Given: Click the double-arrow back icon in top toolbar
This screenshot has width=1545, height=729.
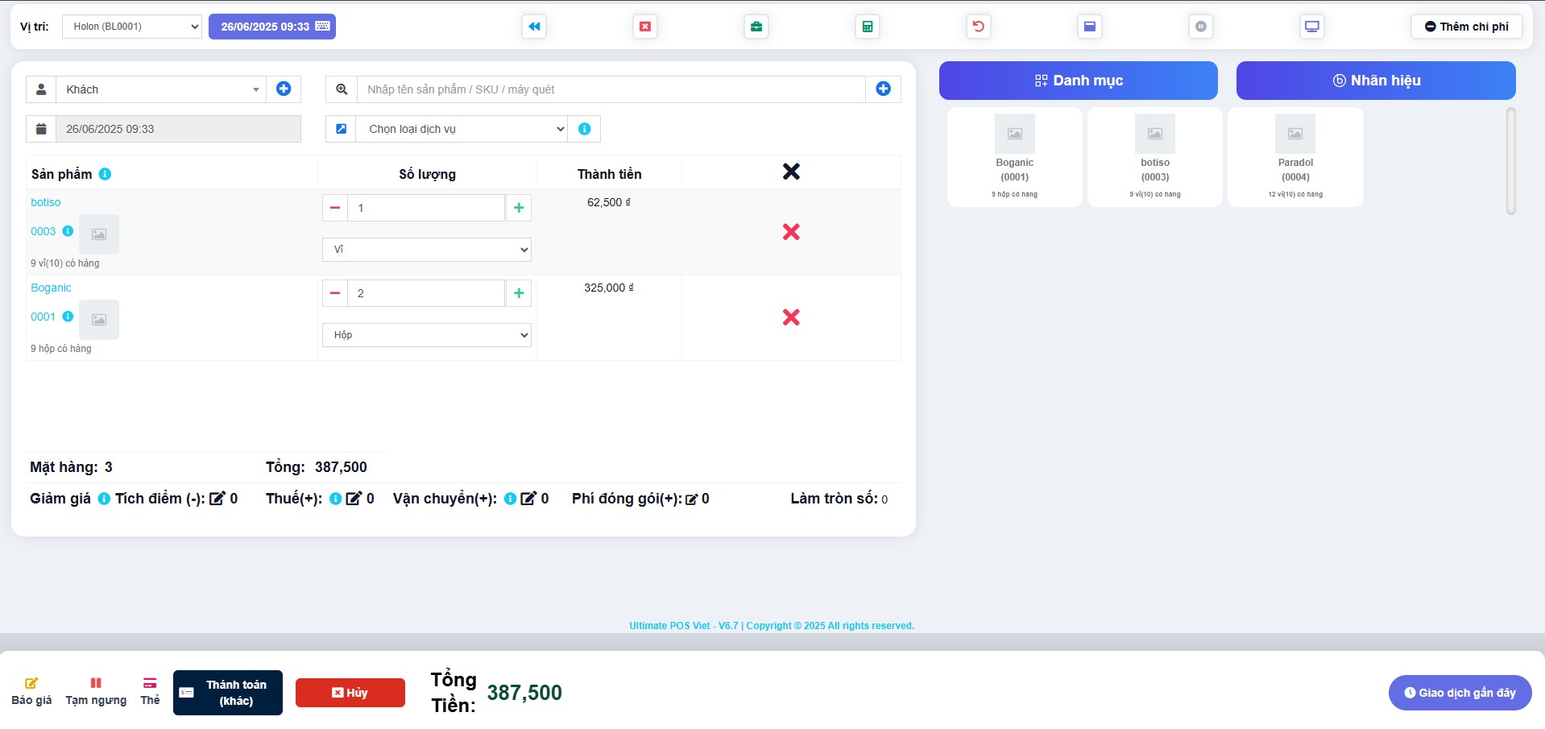Looking at the screenshot, I should pyautogui.click(x=533, y=27).
